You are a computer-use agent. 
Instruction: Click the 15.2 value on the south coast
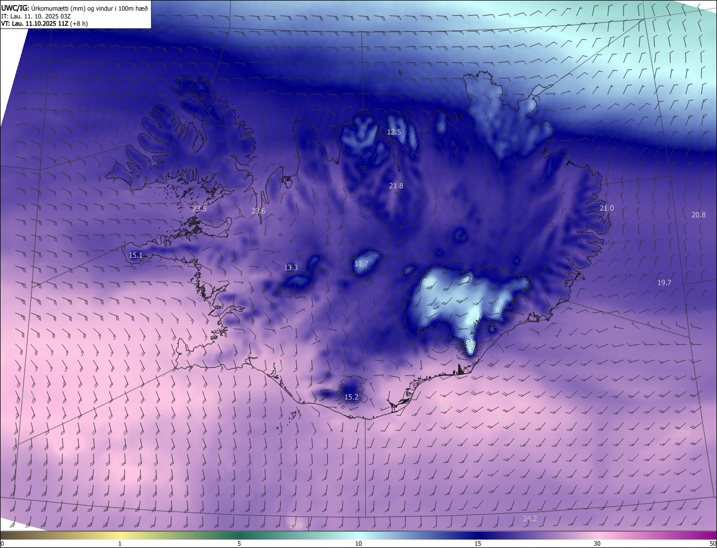[351, 397]
